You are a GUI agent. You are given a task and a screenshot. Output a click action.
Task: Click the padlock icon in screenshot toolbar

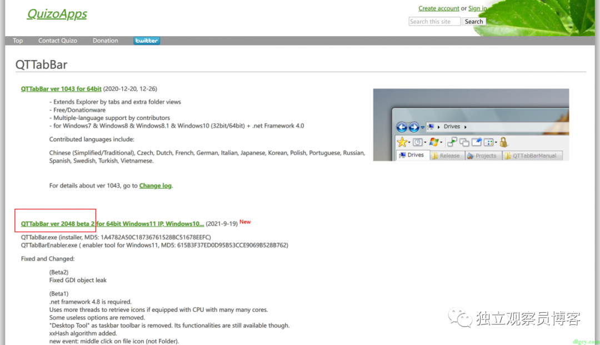[x=503, y=142]
